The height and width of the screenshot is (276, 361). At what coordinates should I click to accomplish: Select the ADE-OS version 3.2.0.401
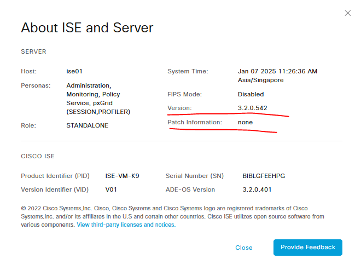[257, 189]
